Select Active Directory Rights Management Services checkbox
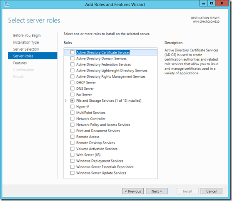Image resolution: width=232 pixels, height=201 pixels. click(72, 76)
